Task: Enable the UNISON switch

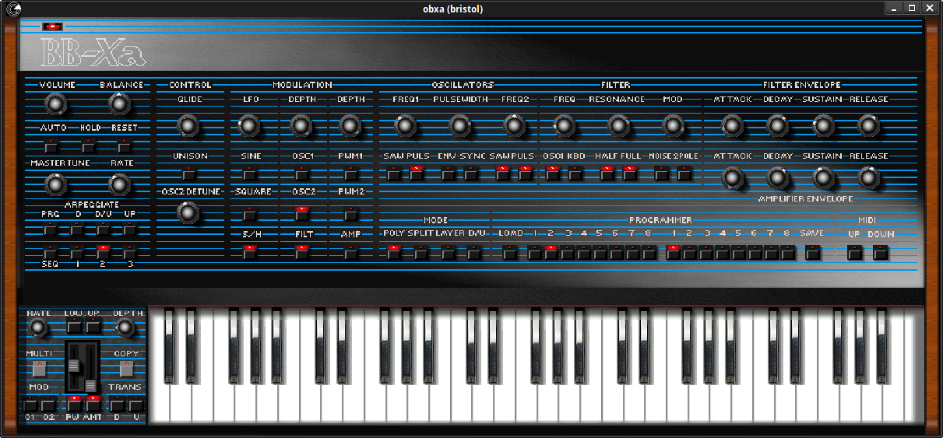Action: 189,173
